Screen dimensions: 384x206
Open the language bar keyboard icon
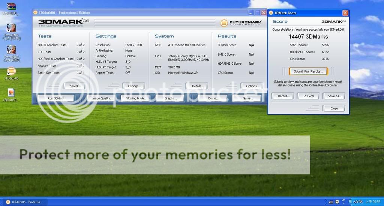331,202
